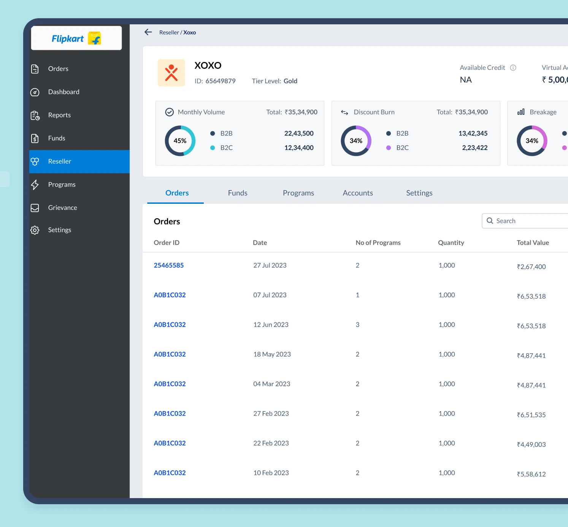Open the order dated 18 May 2023

(170, 354)
